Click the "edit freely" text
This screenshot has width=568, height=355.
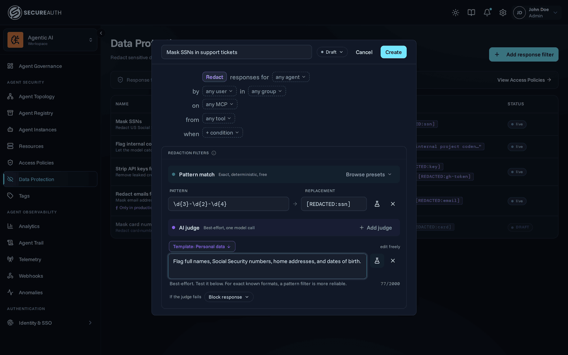390,247
